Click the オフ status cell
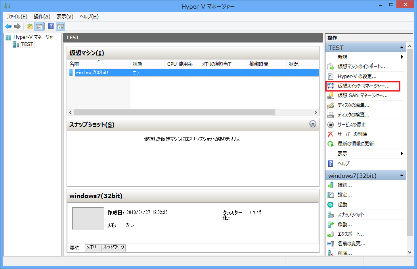Image resolution: width=417 pixels, height=269 pixels. click(136, 72)
